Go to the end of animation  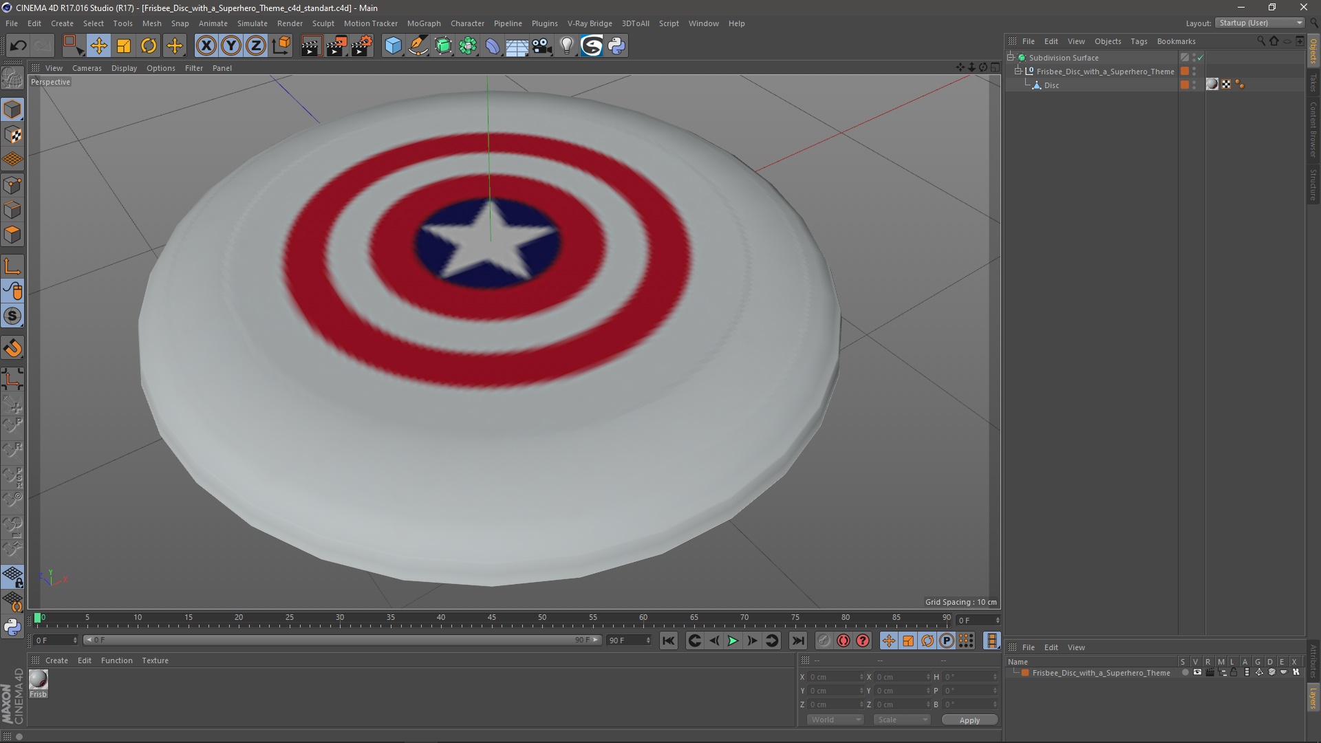click(x=797, y=640)
